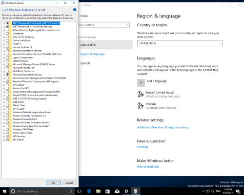Open the Speech settings page
The height and width of the screenshot is (195, 244).
click(x=85, y=63)
